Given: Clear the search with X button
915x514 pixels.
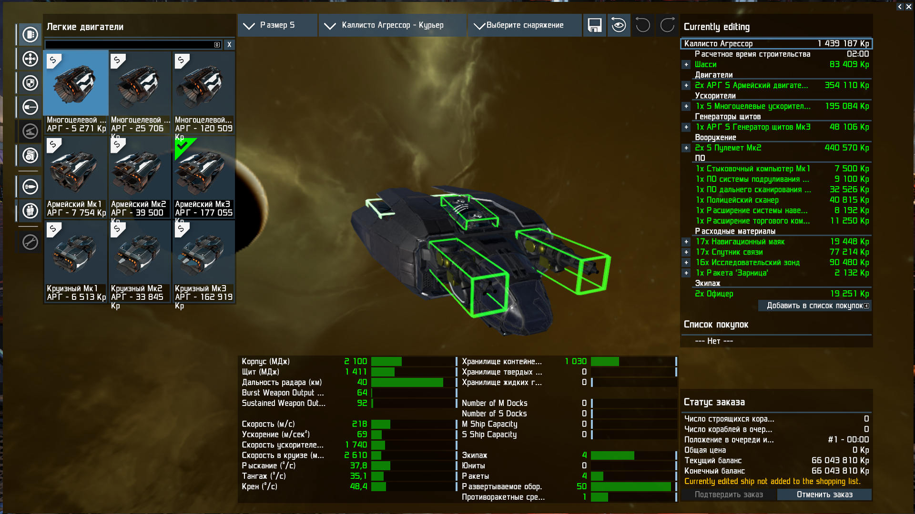Looking at the screenshot, I should [229, 45].
